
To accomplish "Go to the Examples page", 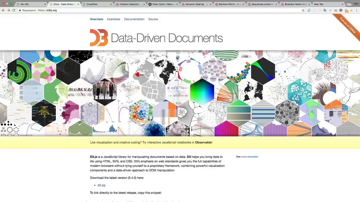I will [x=114, y=19].
